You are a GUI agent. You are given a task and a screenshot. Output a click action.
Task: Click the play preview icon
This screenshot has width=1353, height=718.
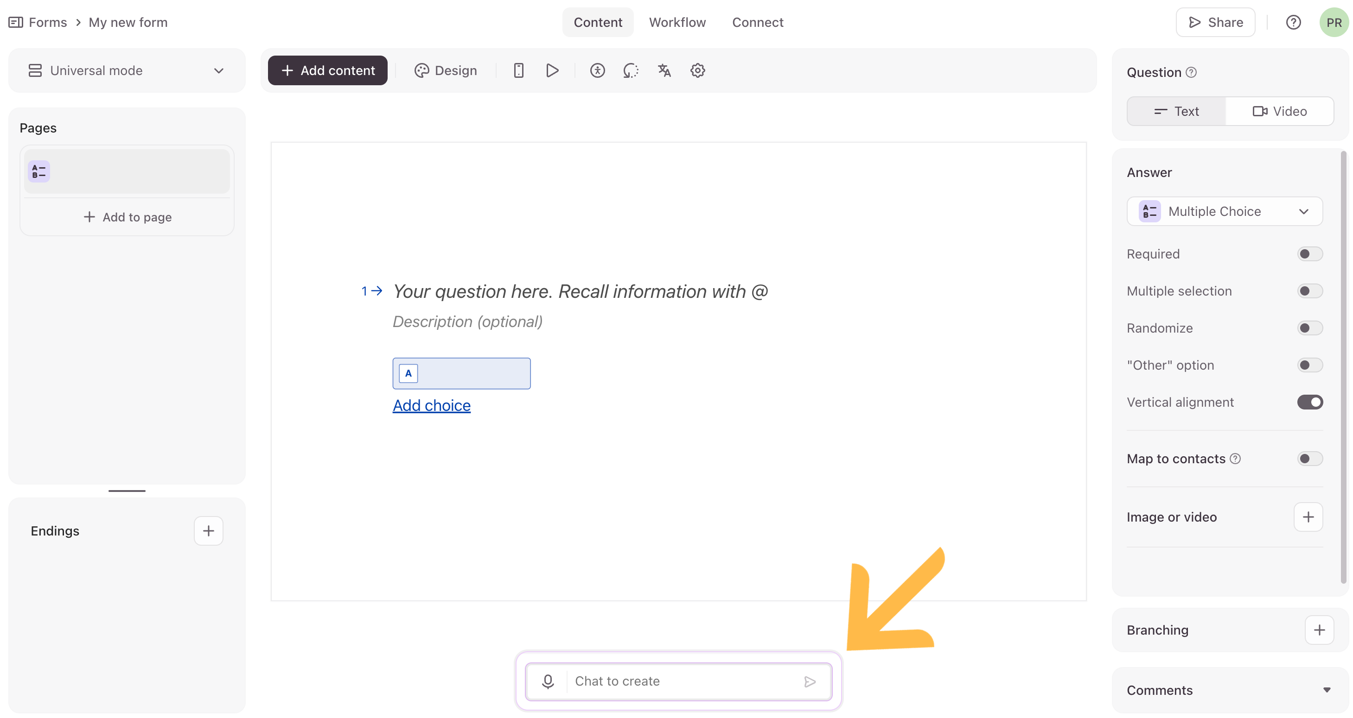point(552,70)
